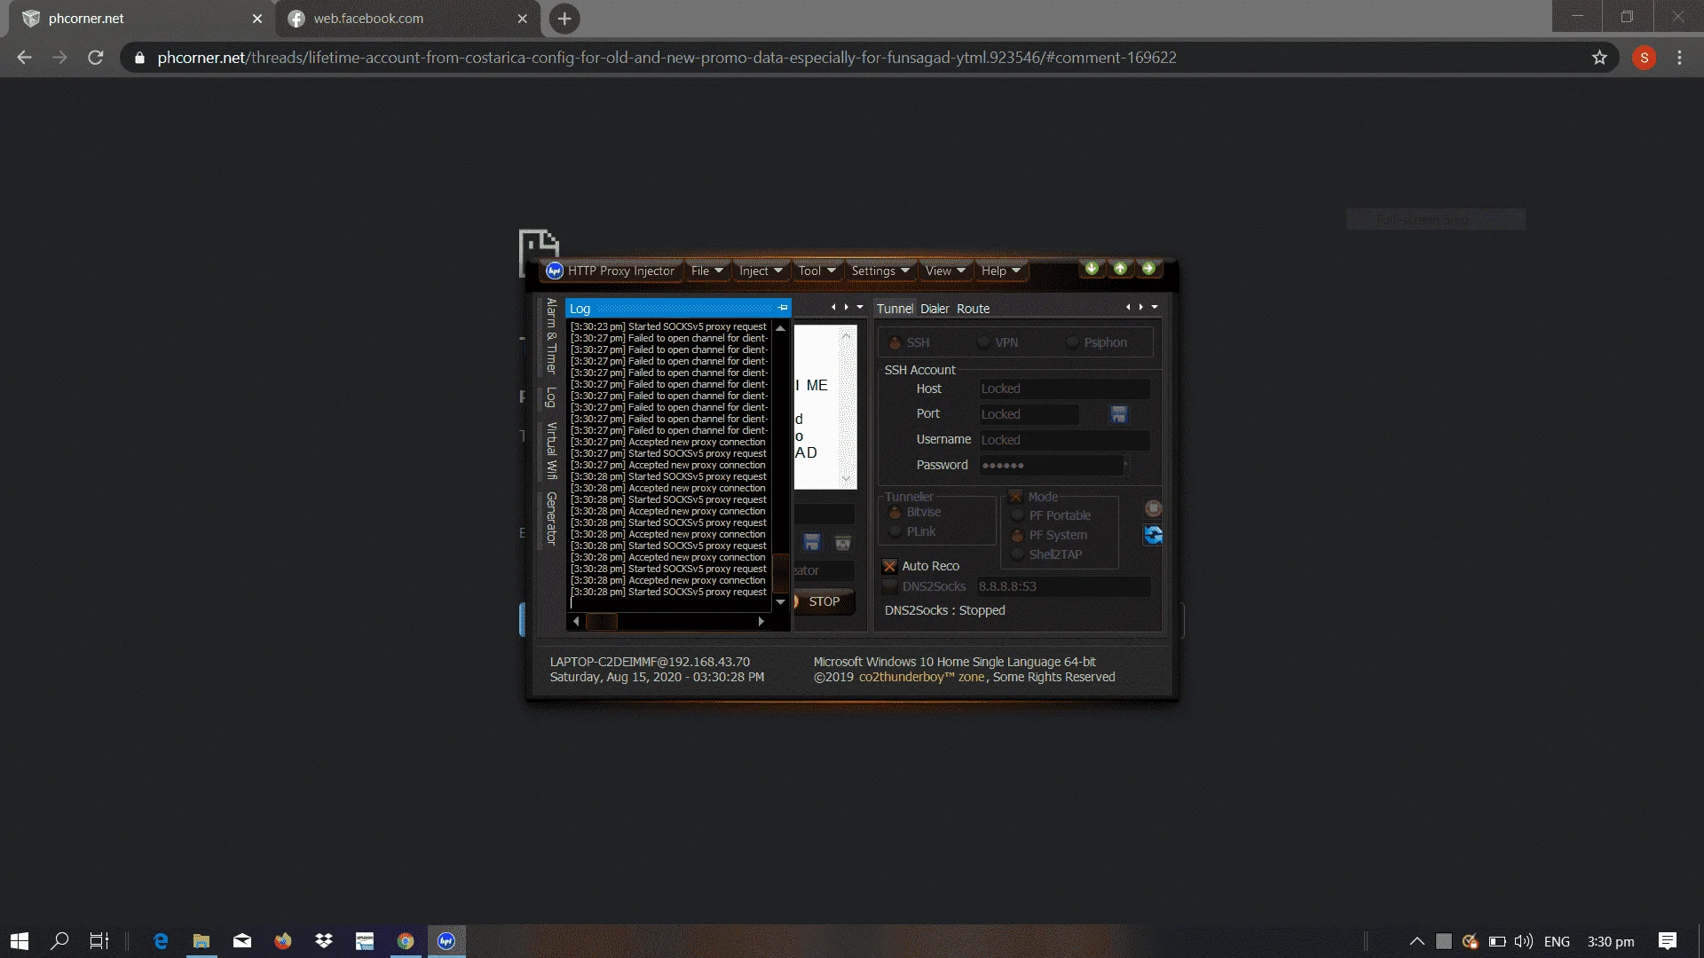Open the Tool dropdown menu
The image size is (1704, 958).
click(x=816, y=271)
